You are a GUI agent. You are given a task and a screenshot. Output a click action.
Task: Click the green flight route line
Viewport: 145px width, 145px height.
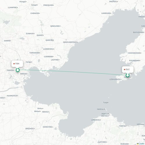[x=72, y=72]
